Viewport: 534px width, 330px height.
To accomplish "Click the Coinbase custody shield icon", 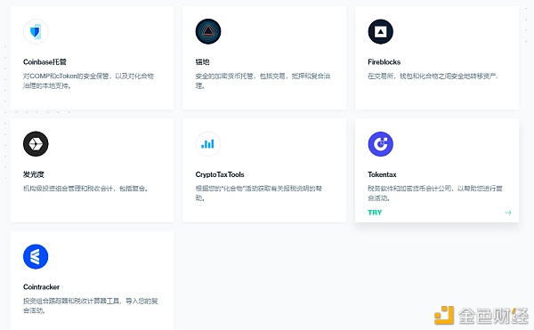I will [x=36, y=32].
